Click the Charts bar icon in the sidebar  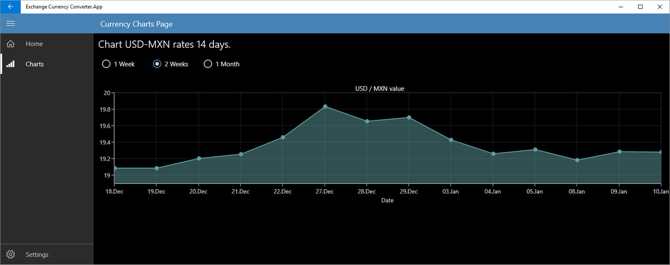[x=11, y=64]
